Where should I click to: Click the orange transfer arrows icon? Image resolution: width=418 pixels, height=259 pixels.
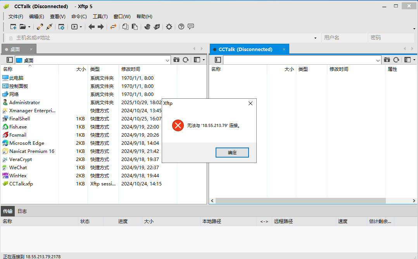(113, 27)
